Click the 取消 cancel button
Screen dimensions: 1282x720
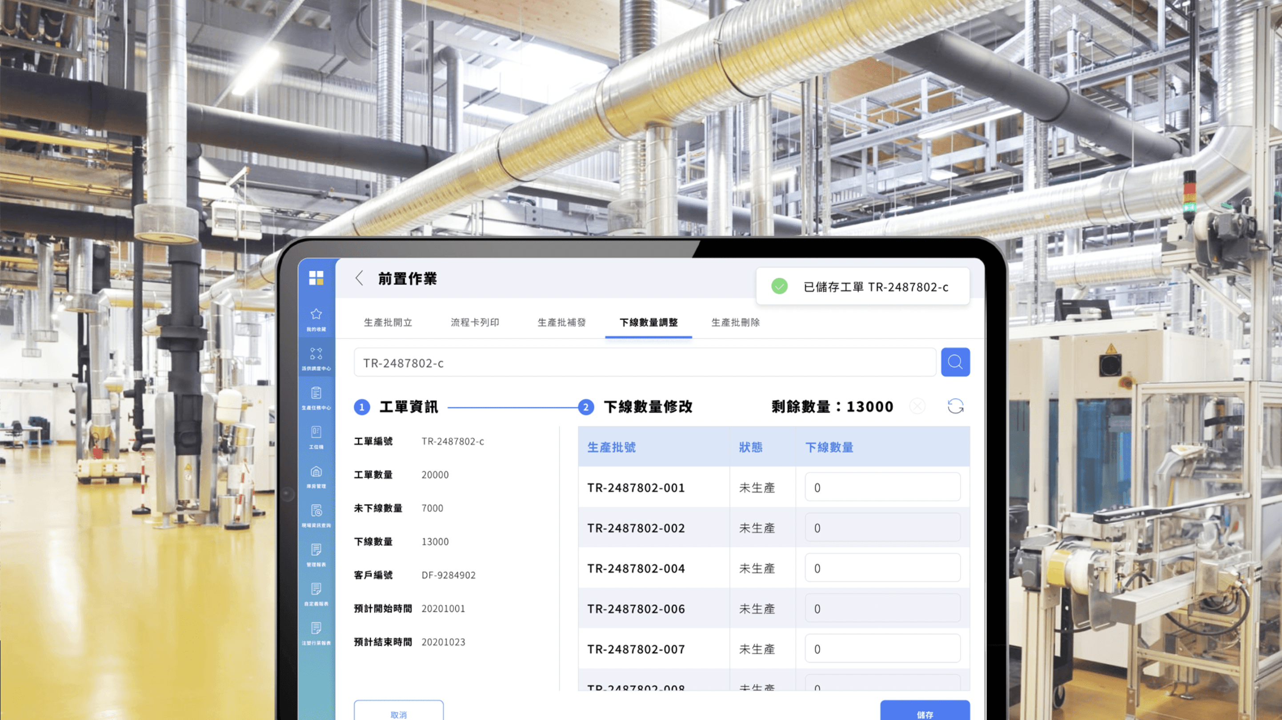tap(399, 712)
